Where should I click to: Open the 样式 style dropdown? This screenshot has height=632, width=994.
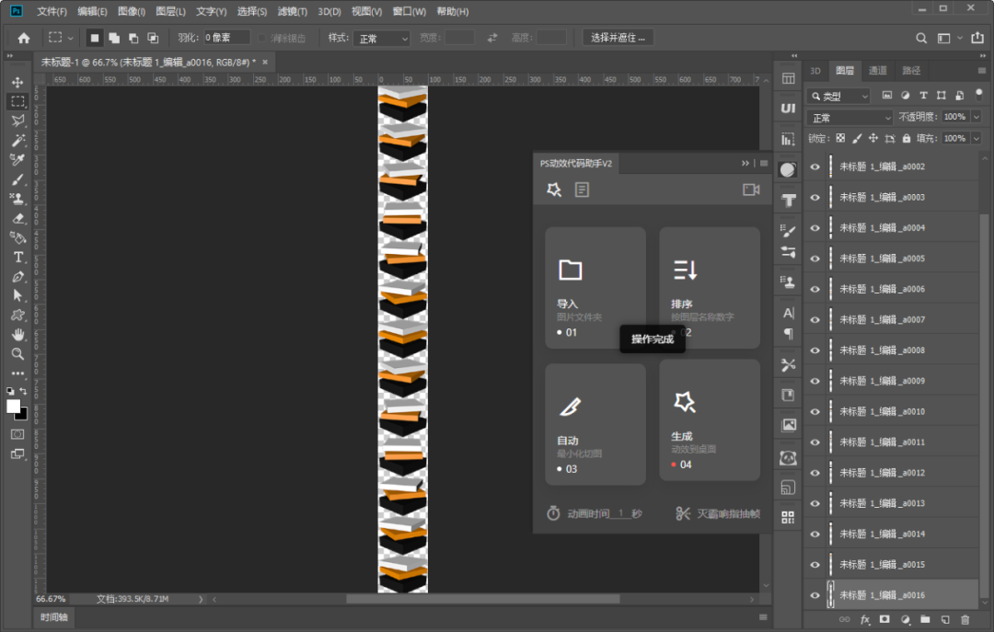[383, 39]
